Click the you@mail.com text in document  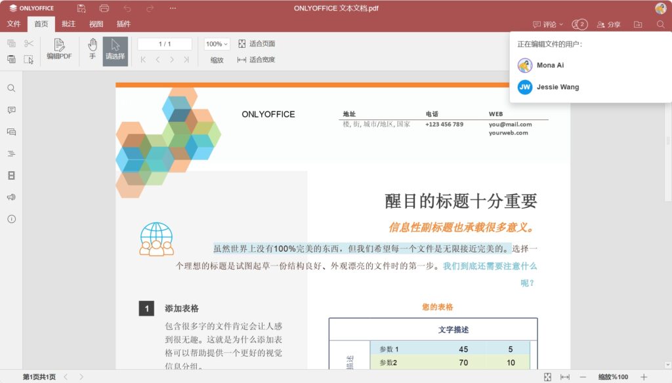pyautogui.click(x=510, y=124)
